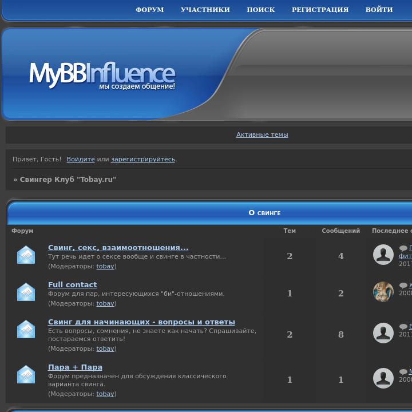Viewport: 412px width, 412px height.
Task: Follow the зарегистрируйтесь link
Action: point(143,159)
